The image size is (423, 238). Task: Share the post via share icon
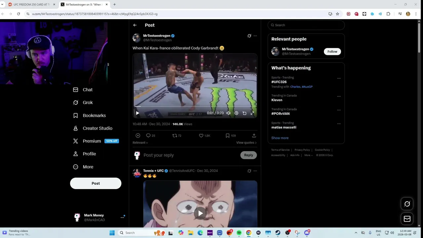pos(254,136)
